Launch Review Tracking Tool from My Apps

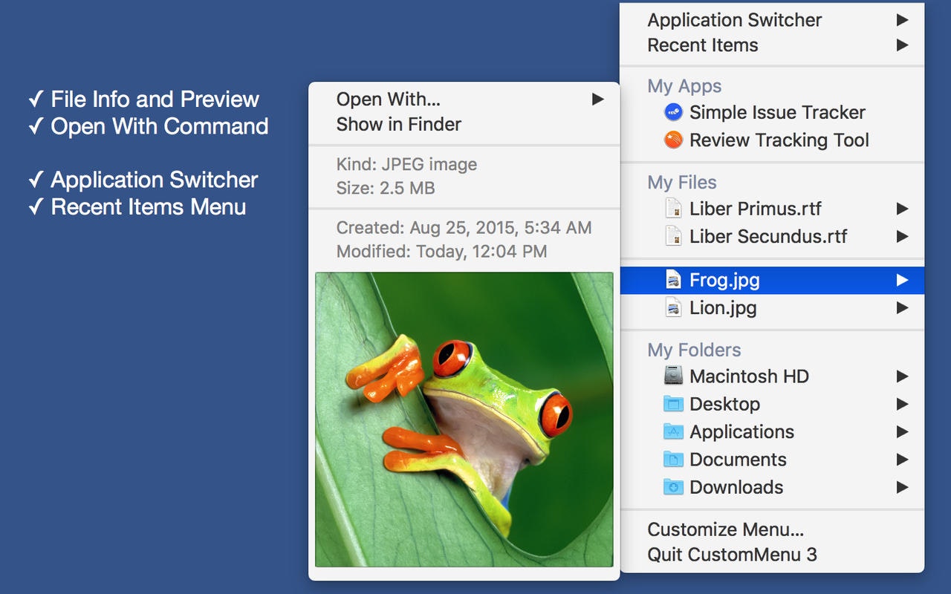click(772, 140)
